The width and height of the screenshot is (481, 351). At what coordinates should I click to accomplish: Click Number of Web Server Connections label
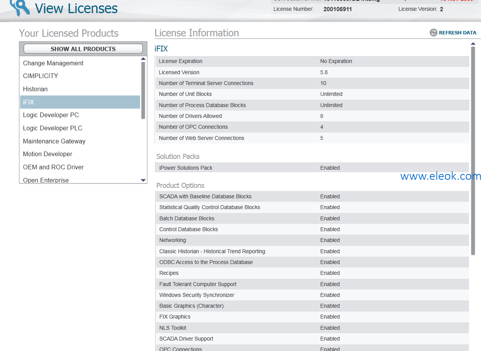[x=201, y=138]
